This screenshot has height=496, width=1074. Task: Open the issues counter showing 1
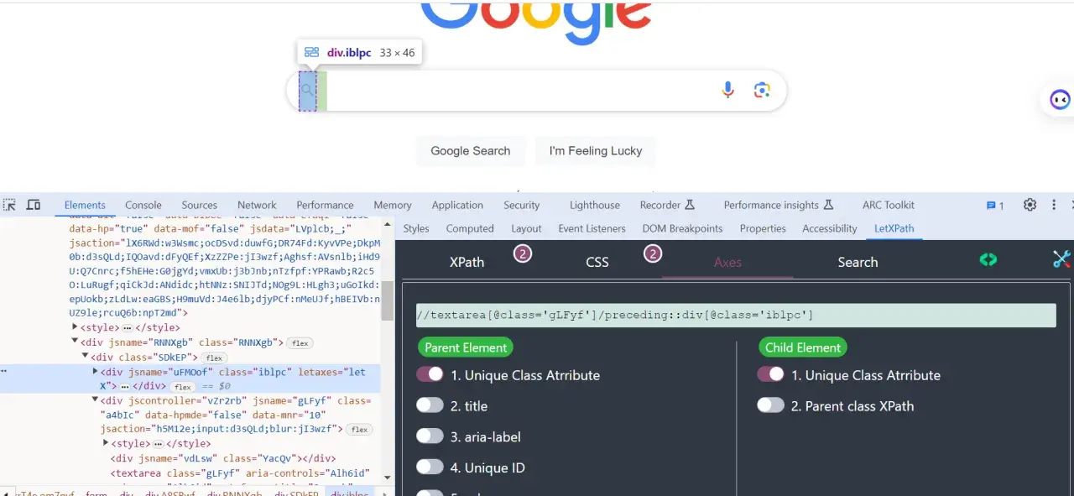(995, 206)
